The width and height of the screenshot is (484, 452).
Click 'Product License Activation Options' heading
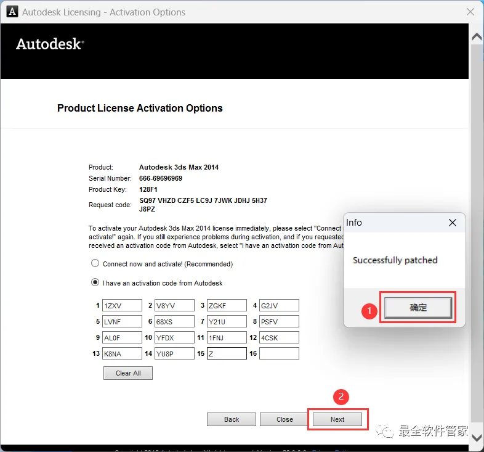(140, 108)
